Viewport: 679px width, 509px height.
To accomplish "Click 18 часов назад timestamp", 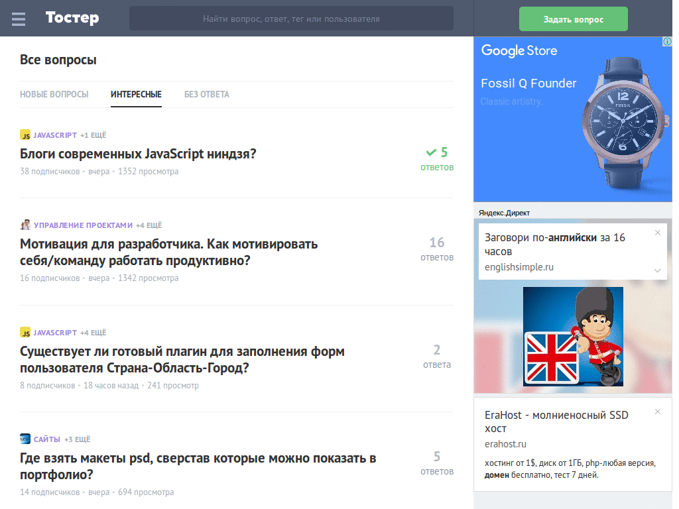I will pos(111,385).
